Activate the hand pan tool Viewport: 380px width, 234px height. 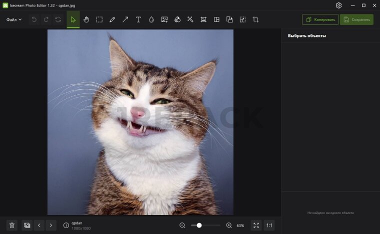click(86, 19)
